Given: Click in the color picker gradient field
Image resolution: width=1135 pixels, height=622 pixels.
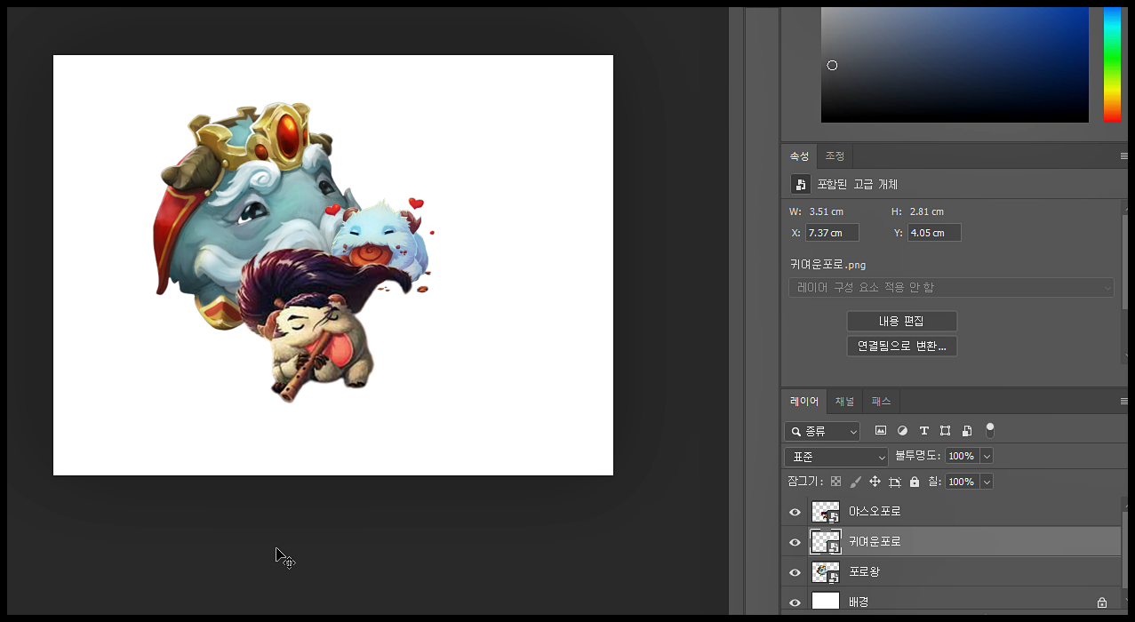Looking at the screenshot, I should (955, 64).
